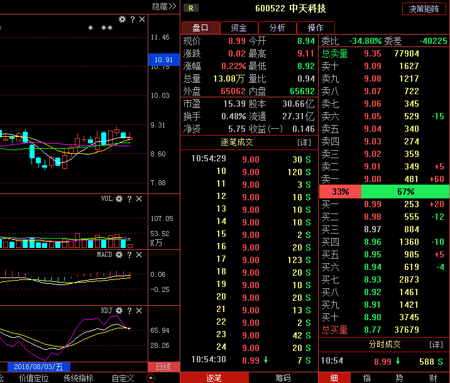This screenshot has height=383, width=450.
Task: Click the 内盘 value 65692
Action: [302, 92]
